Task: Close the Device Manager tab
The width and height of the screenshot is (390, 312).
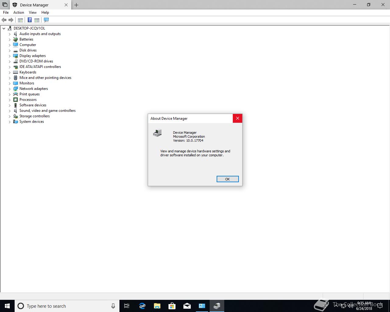Action: coord(66,5)
